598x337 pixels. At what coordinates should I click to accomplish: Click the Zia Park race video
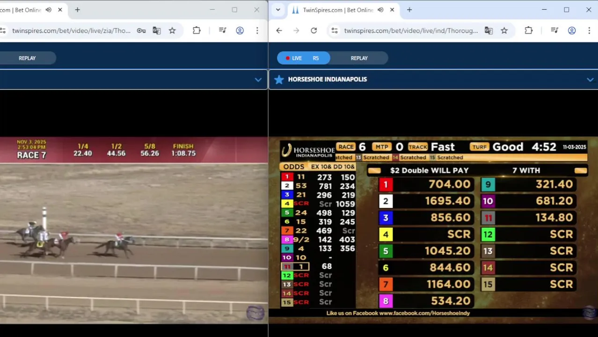(x=134, y=230)
